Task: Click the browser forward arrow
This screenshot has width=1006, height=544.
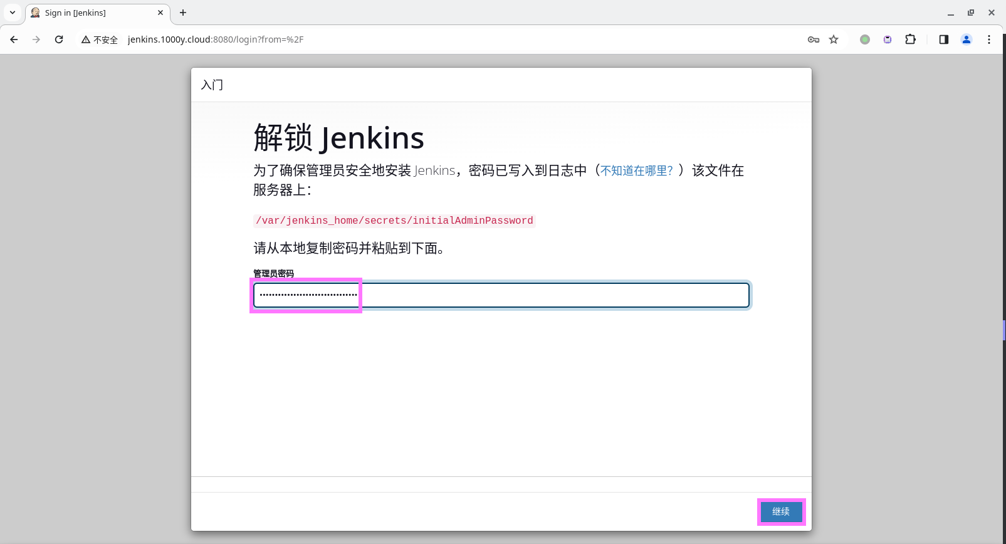Action: pos(36,39)
